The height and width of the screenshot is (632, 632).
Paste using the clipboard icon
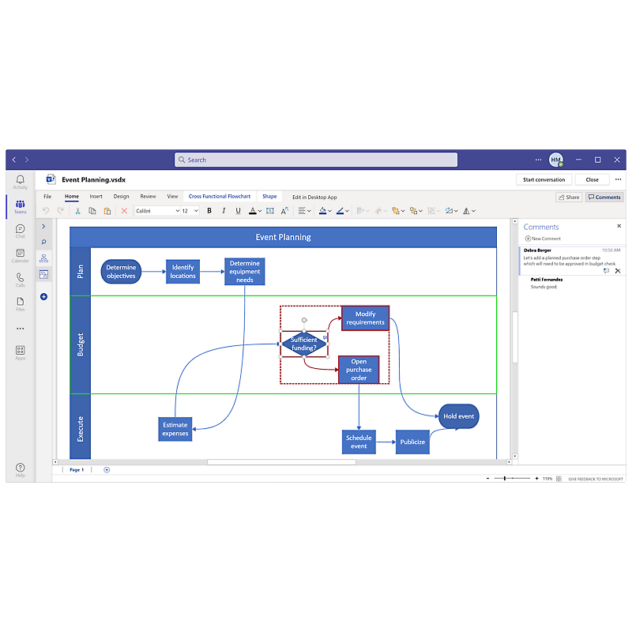(107, 210)
